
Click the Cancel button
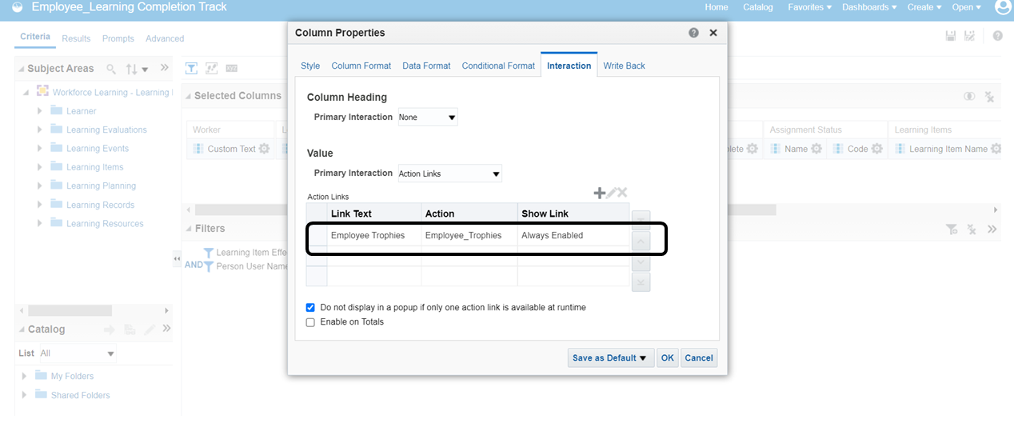click(699, 358)
